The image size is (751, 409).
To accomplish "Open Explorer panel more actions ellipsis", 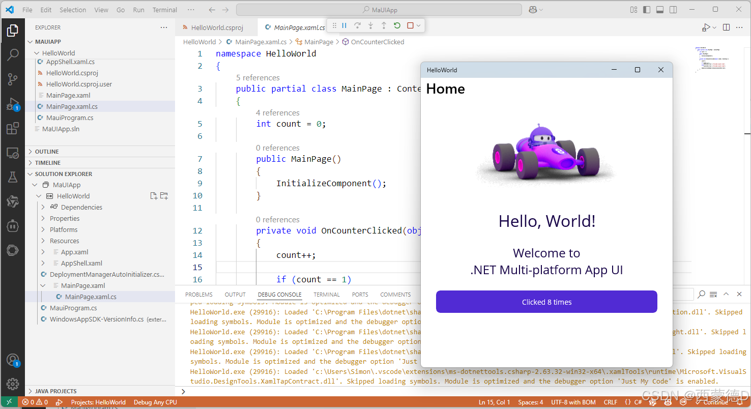I will point(163,27).
